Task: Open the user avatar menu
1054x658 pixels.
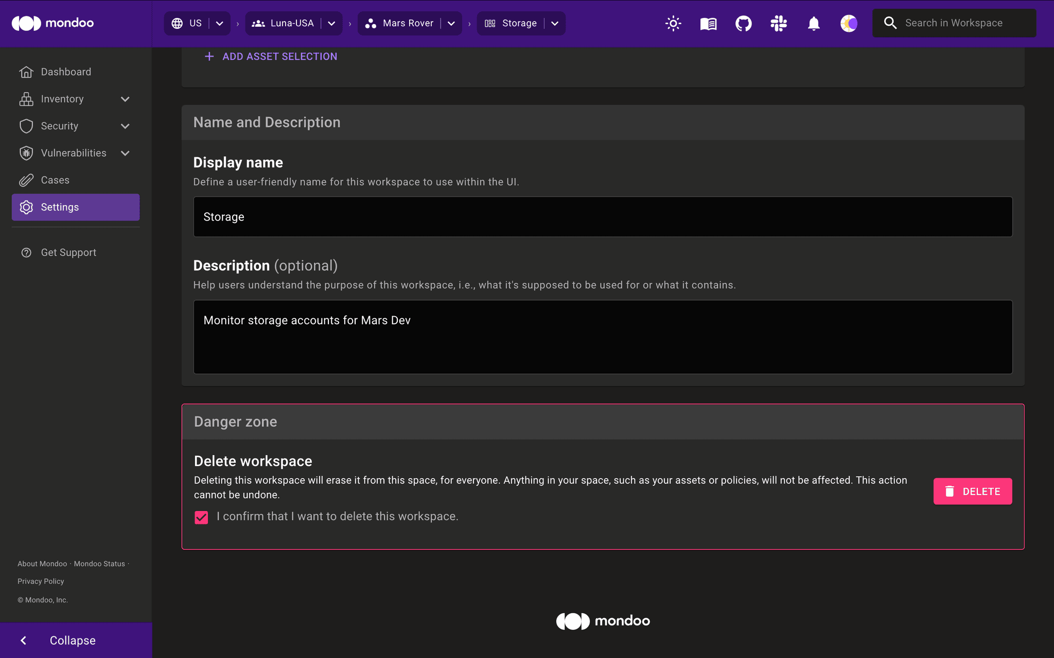Action: [849, 23]
